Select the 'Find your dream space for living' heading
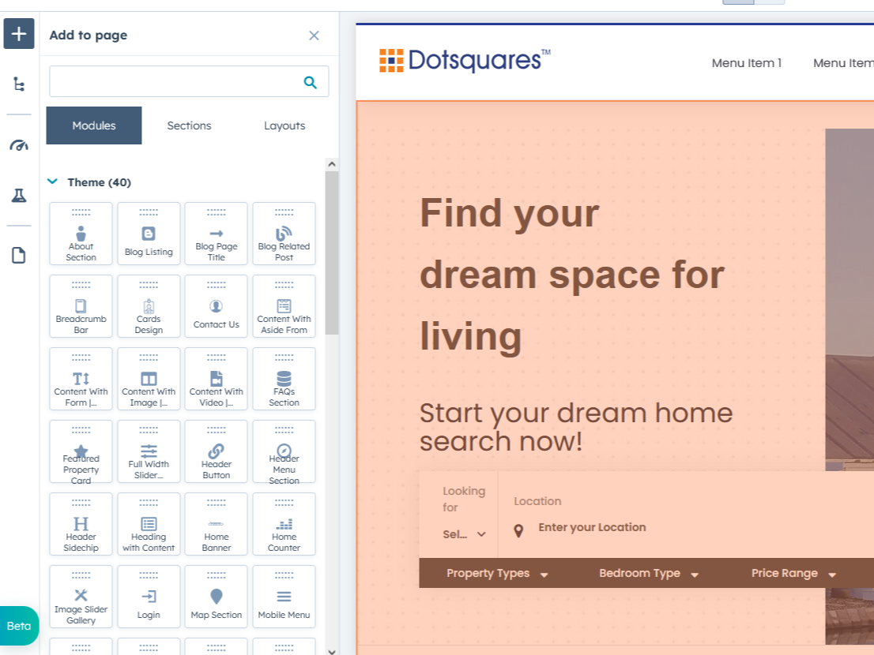 click(x=572, y=275)
